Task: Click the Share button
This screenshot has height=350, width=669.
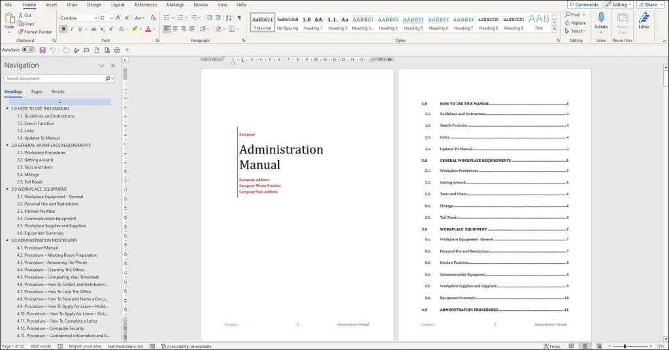Action: coord(651,5)
